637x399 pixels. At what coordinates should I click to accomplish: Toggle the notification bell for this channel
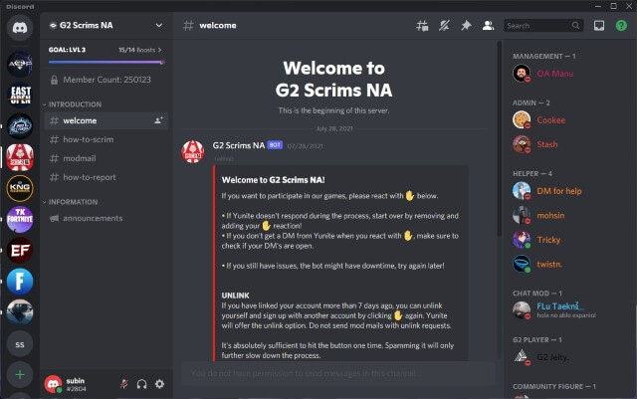444,25
